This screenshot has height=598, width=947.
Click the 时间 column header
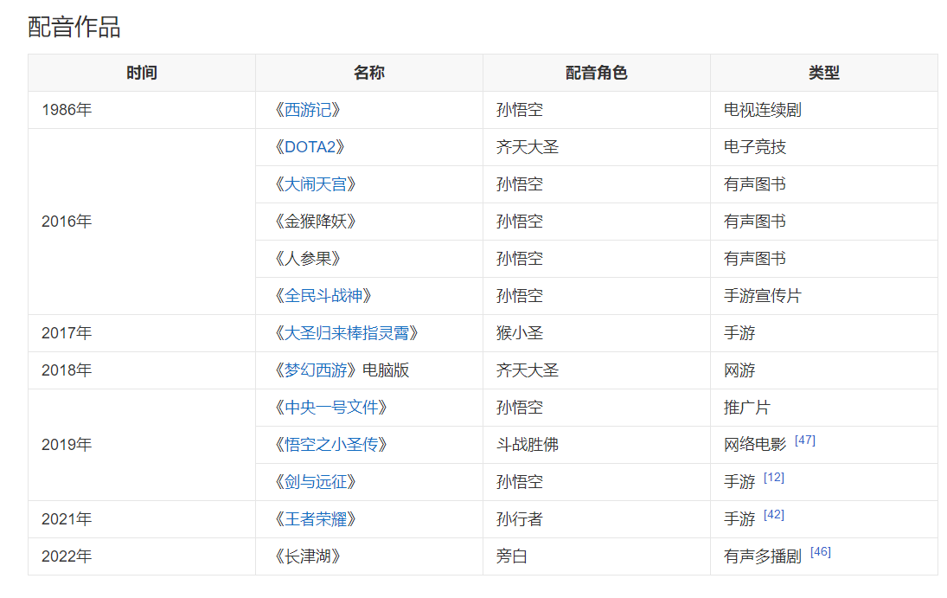(142, 74)
